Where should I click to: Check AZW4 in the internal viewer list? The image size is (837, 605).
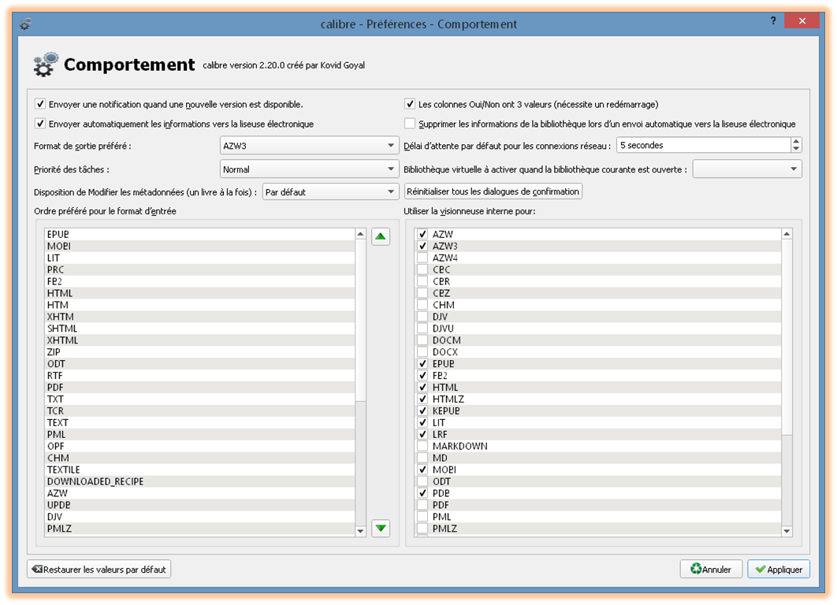[422, 258]
